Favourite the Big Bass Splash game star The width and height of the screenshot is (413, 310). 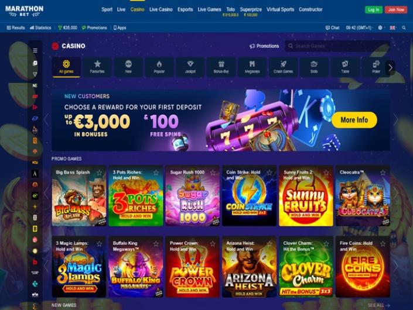click(99, 173)
